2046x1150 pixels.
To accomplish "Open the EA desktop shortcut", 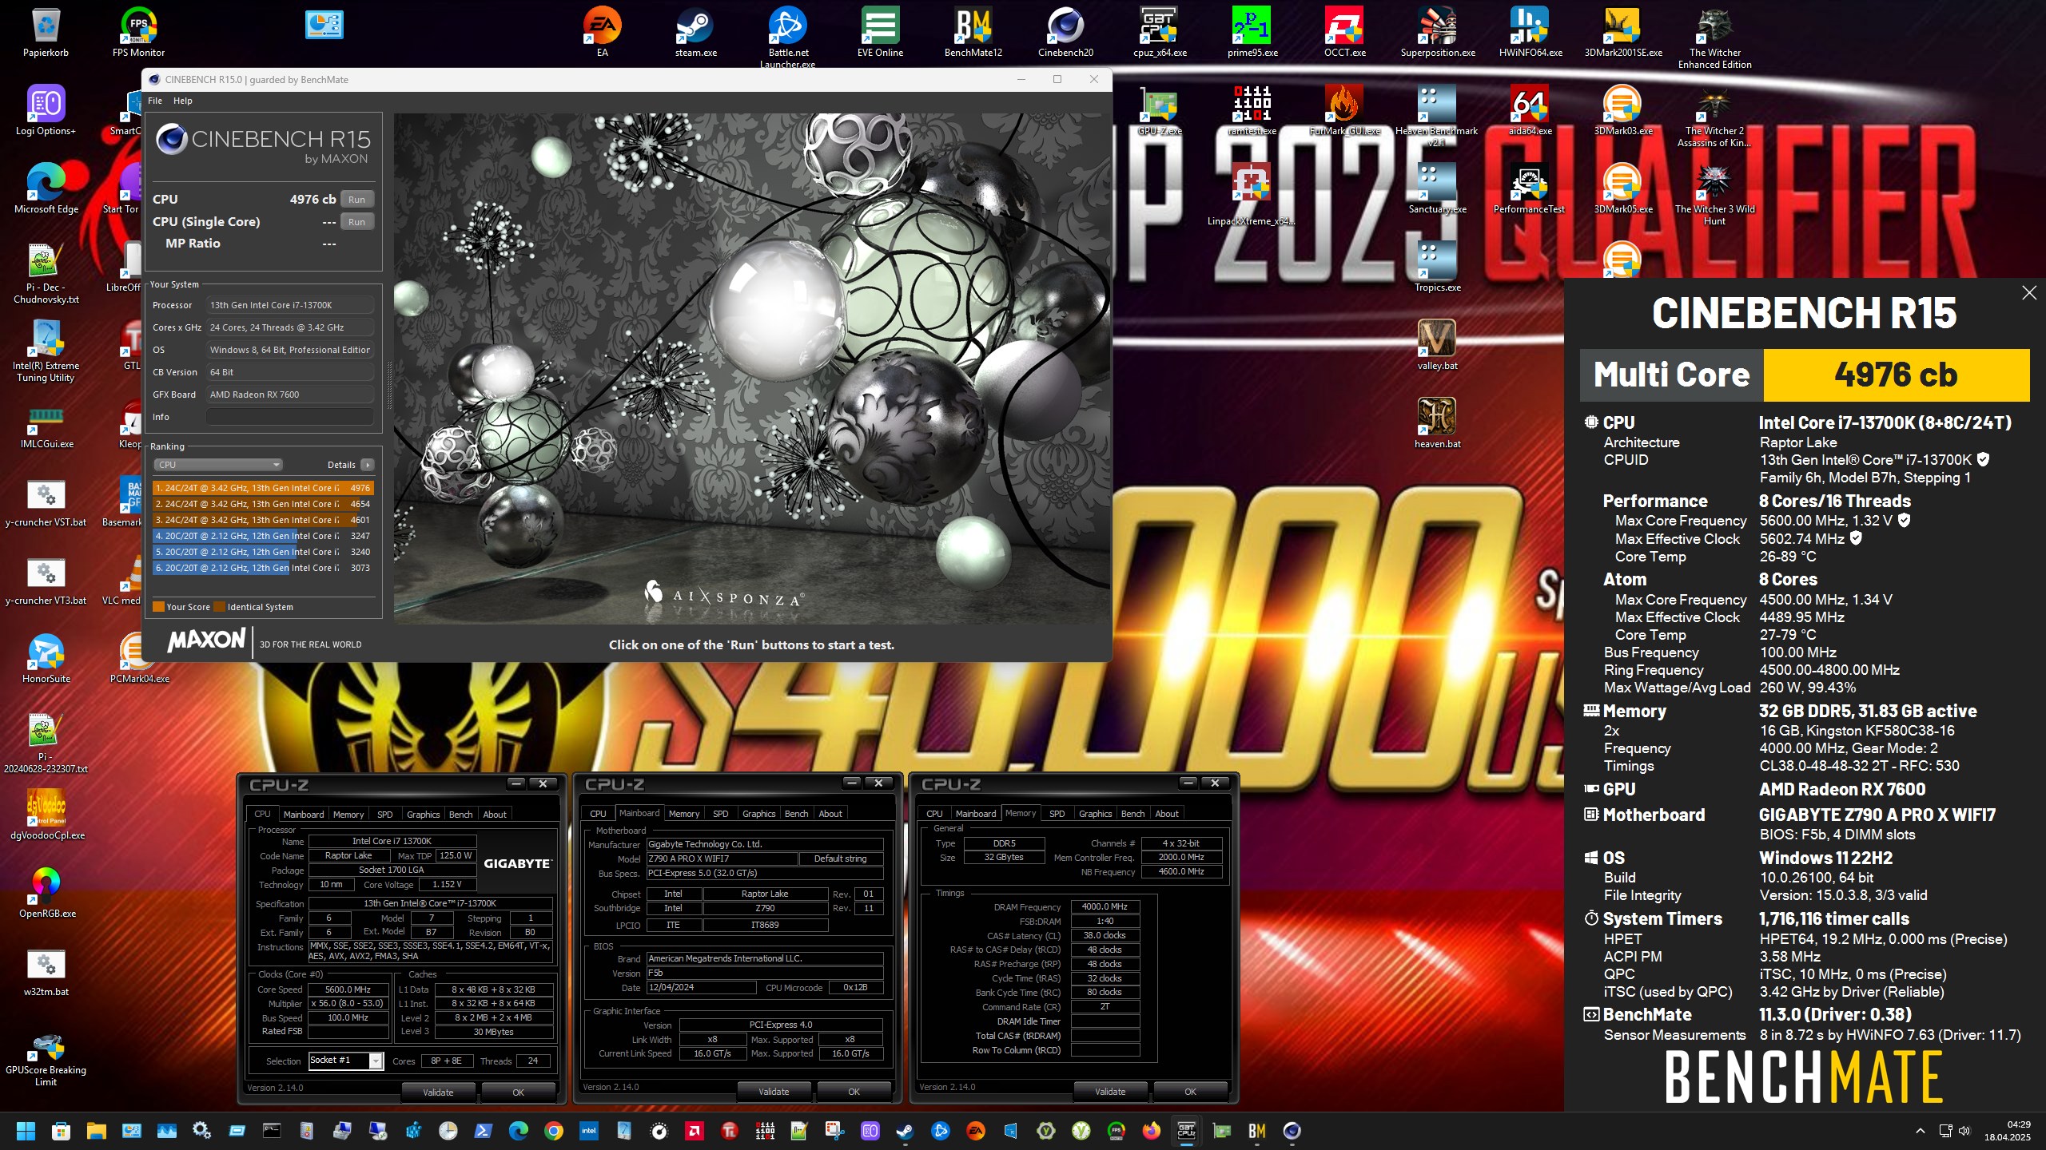I will click(x=602, y=32).
